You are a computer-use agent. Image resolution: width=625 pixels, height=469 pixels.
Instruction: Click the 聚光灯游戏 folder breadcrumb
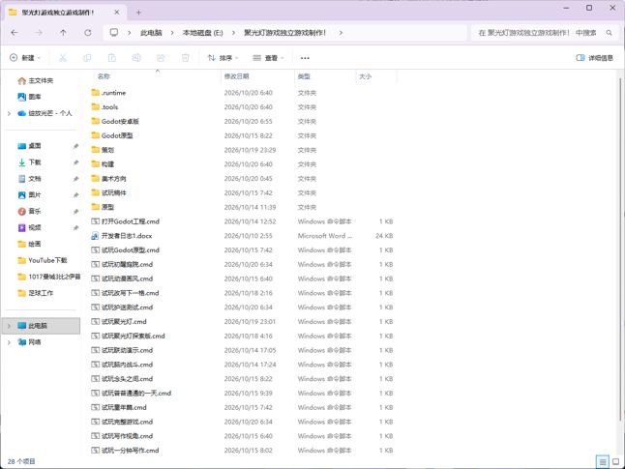pos(285,33)
